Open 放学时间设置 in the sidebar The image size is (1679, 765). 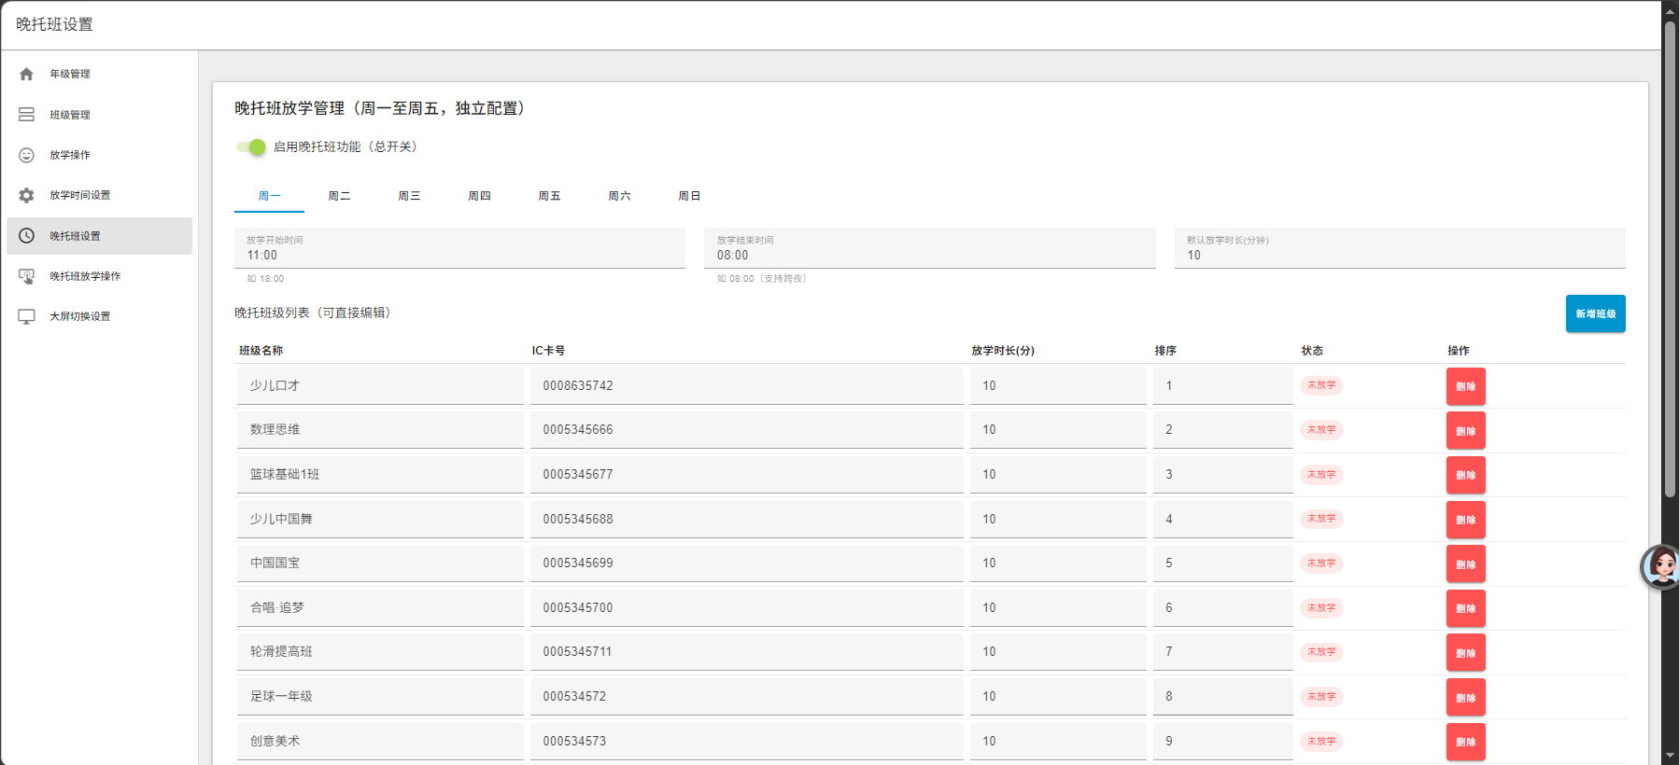(x=99, y=195)
